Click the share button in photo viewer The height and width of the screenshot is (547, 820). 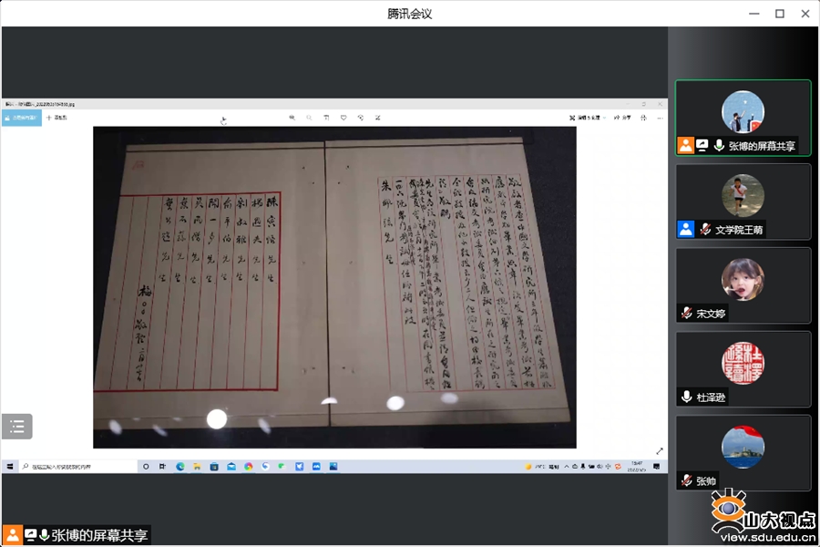622,118
